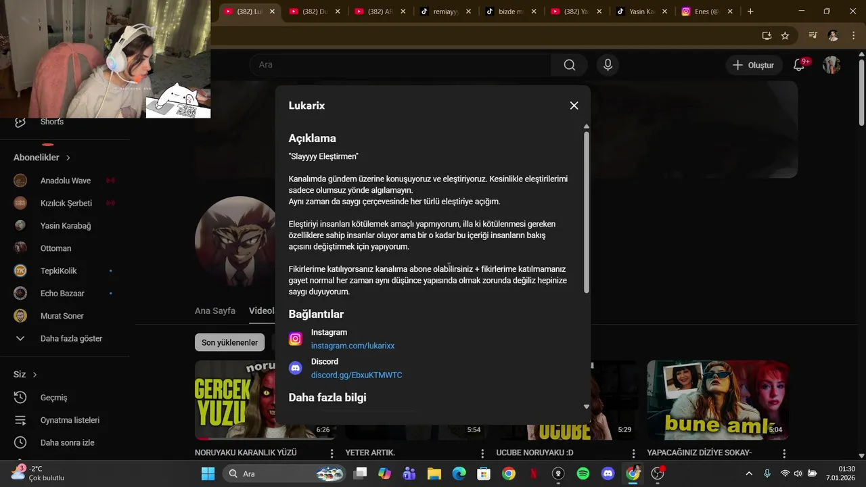866x487 pixels.
Task: Open the YouTube notifications bell
Action: [799, 65]
